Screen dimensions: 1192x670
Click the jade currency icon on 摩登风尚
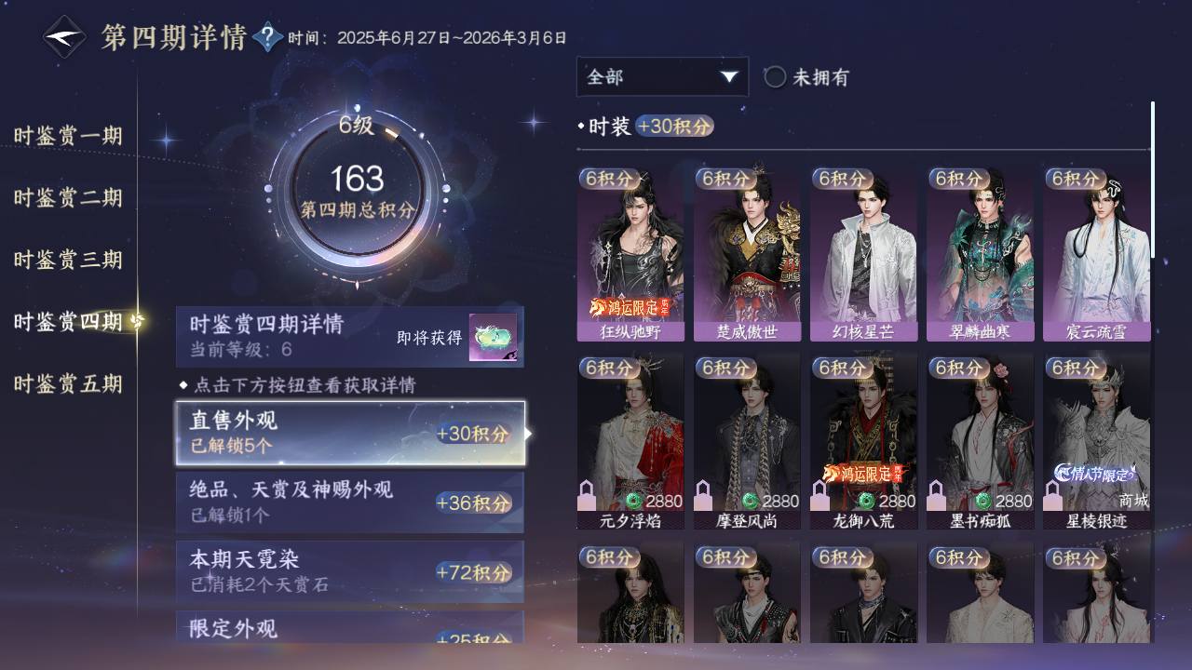click(750, 501)
